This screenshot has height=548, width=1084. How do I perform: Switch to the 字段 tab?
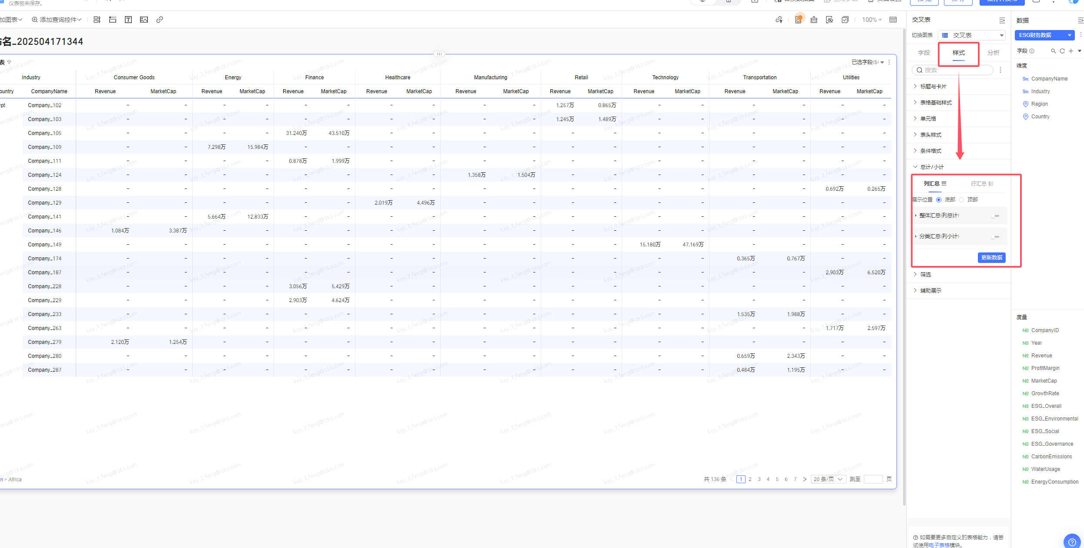924,53
